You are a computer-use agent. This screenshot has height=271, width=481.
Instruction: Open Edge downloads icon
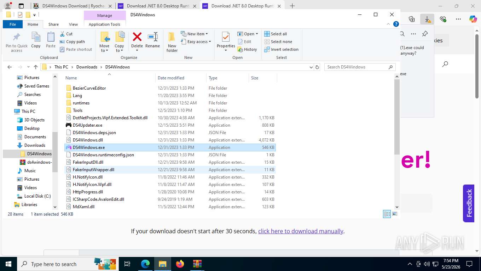pyautogui.click(x=427, y=19)
